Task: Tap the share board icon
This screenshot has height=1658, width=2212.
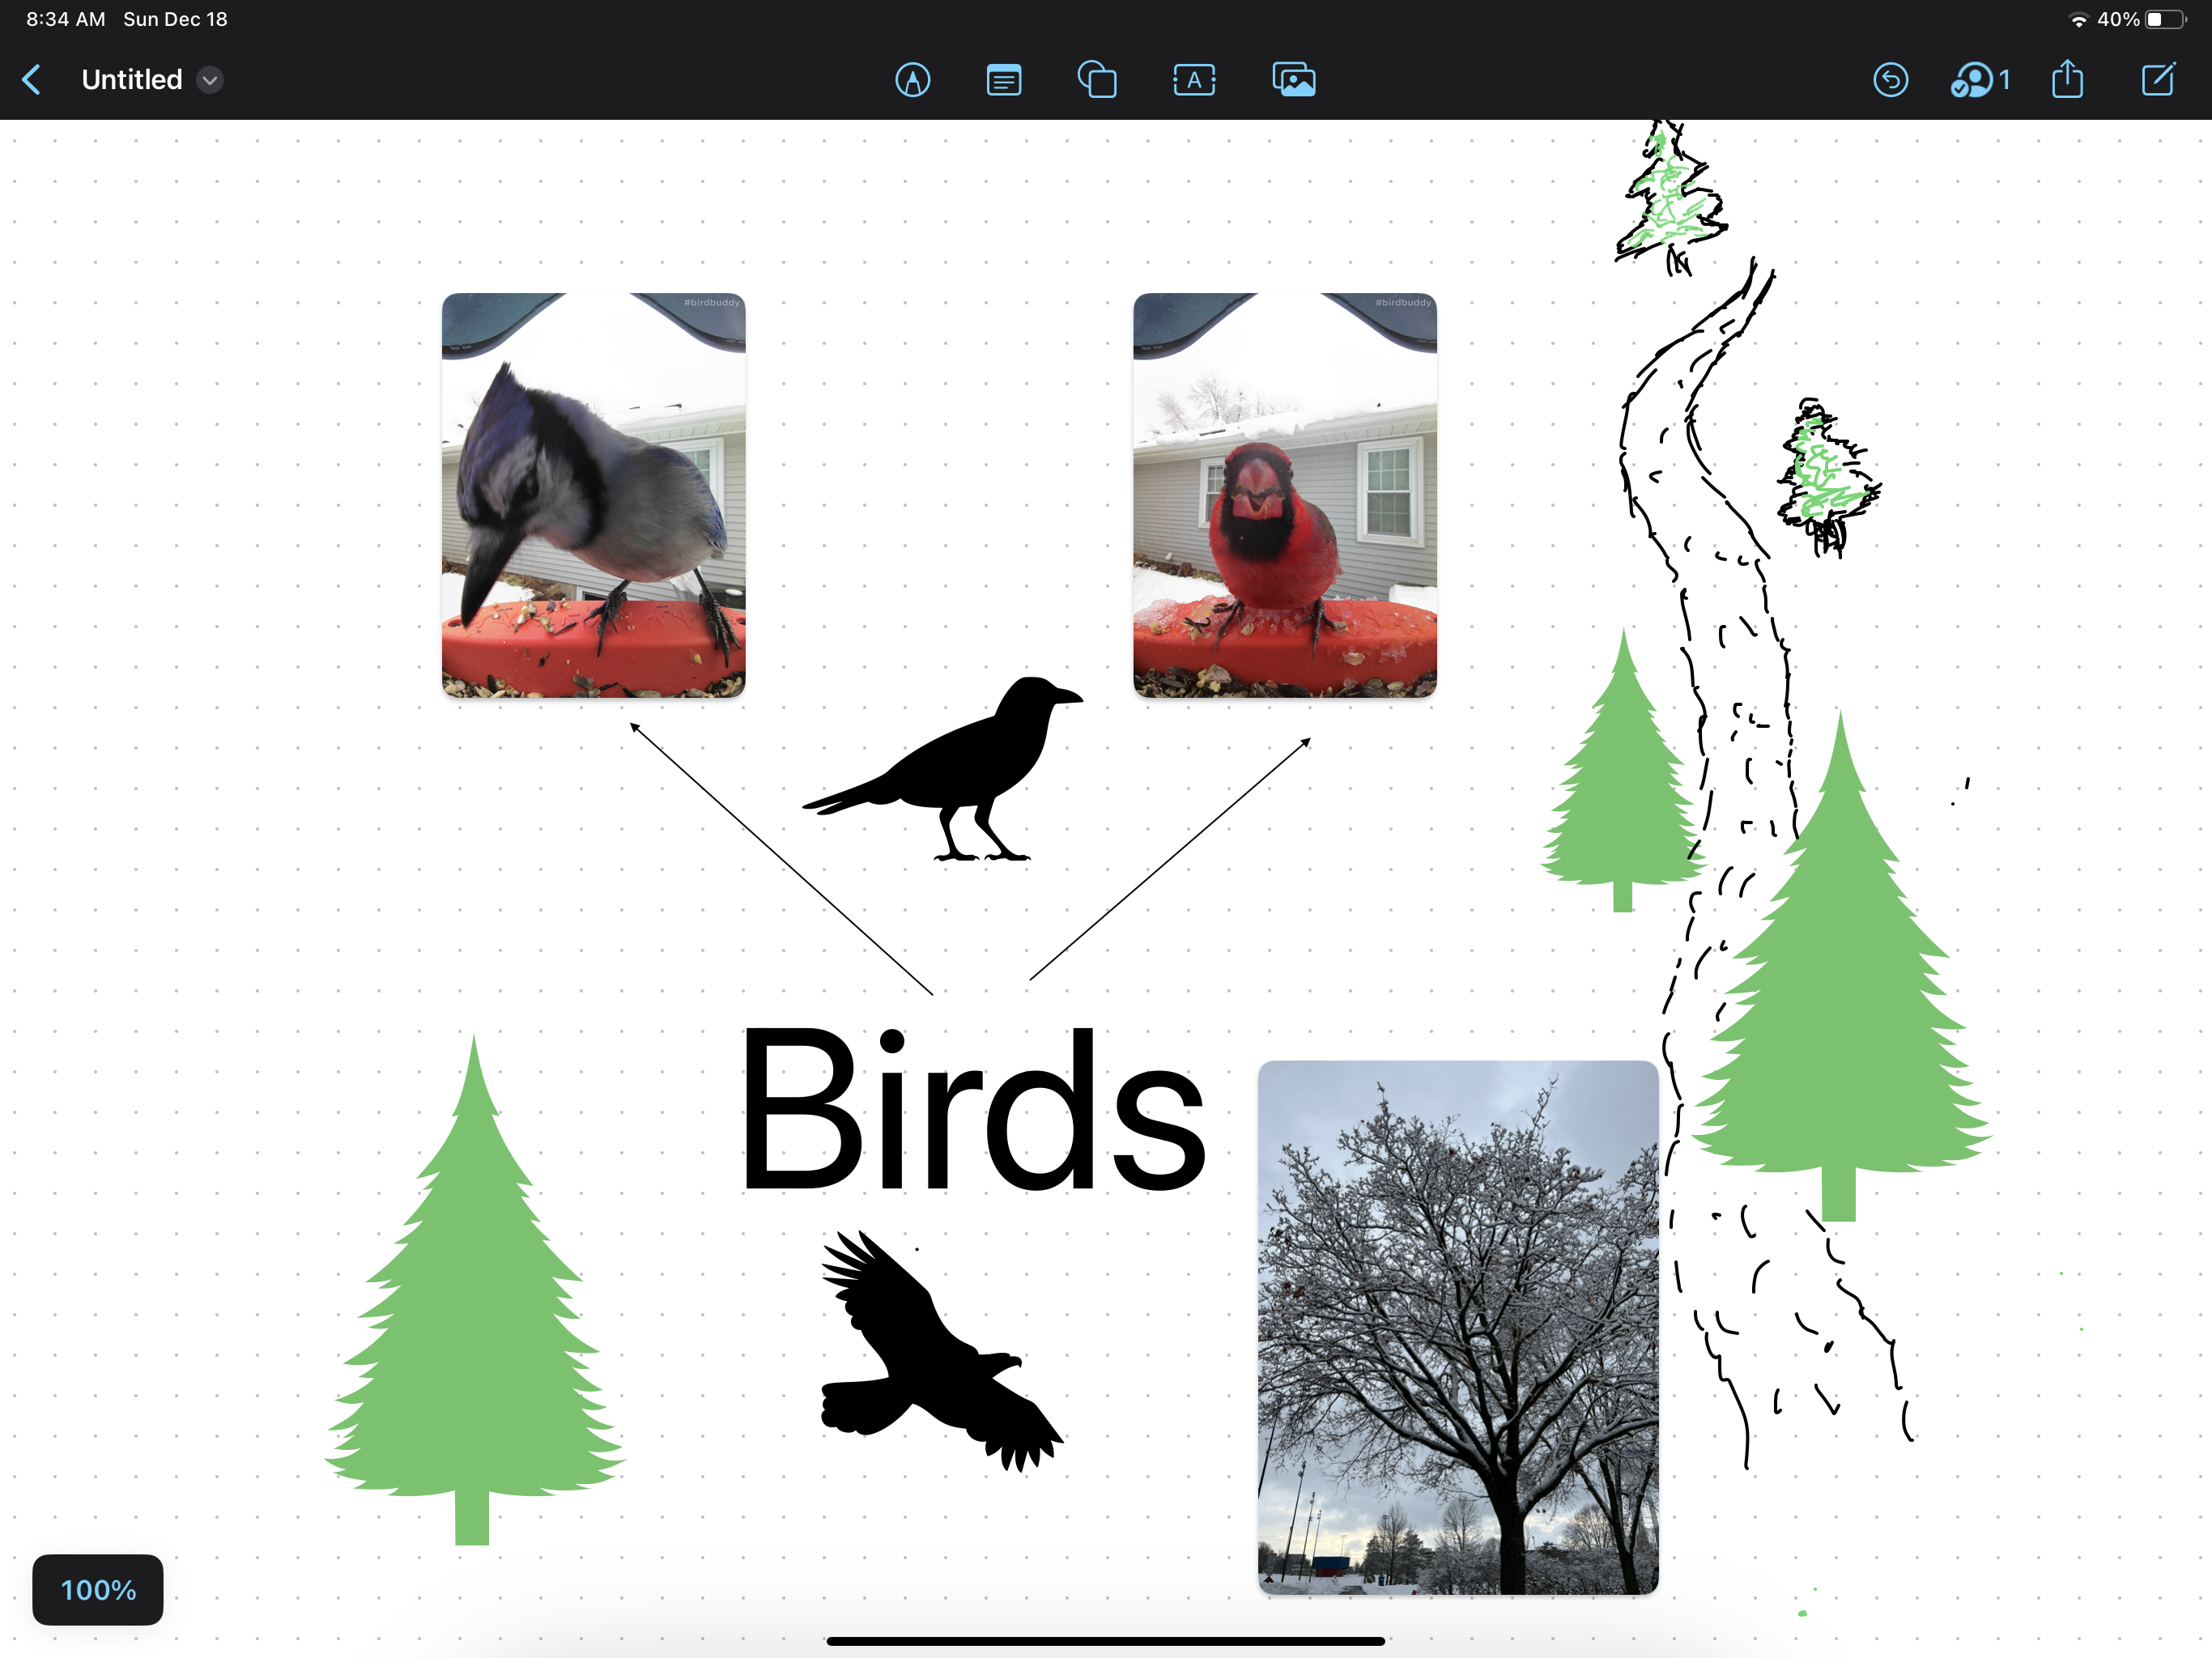Action: 2067,80
